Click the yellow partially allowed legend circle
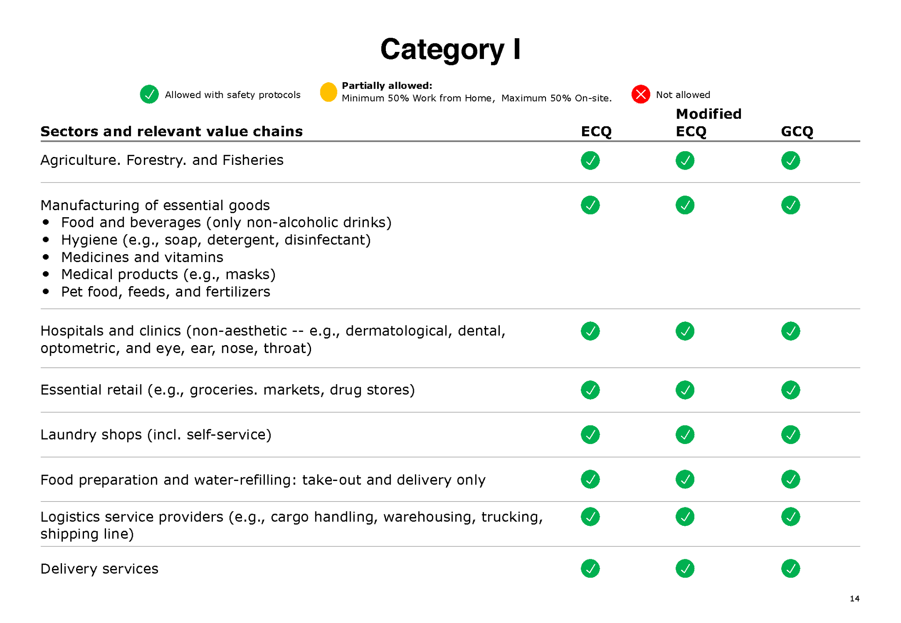This screenshot has width=901, height=623. [328, 92]
